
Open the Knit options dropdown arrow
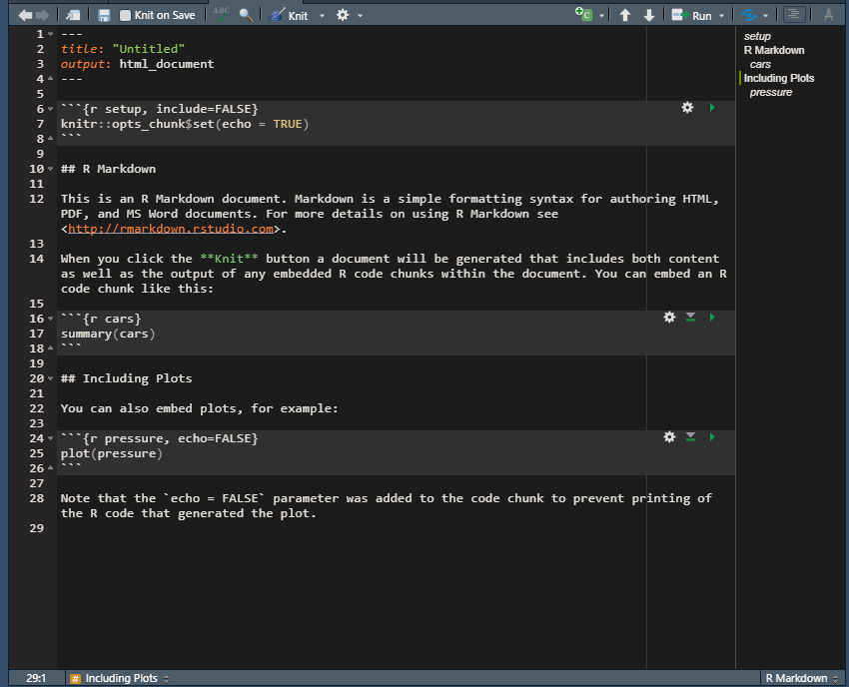(x=323, y=16)
